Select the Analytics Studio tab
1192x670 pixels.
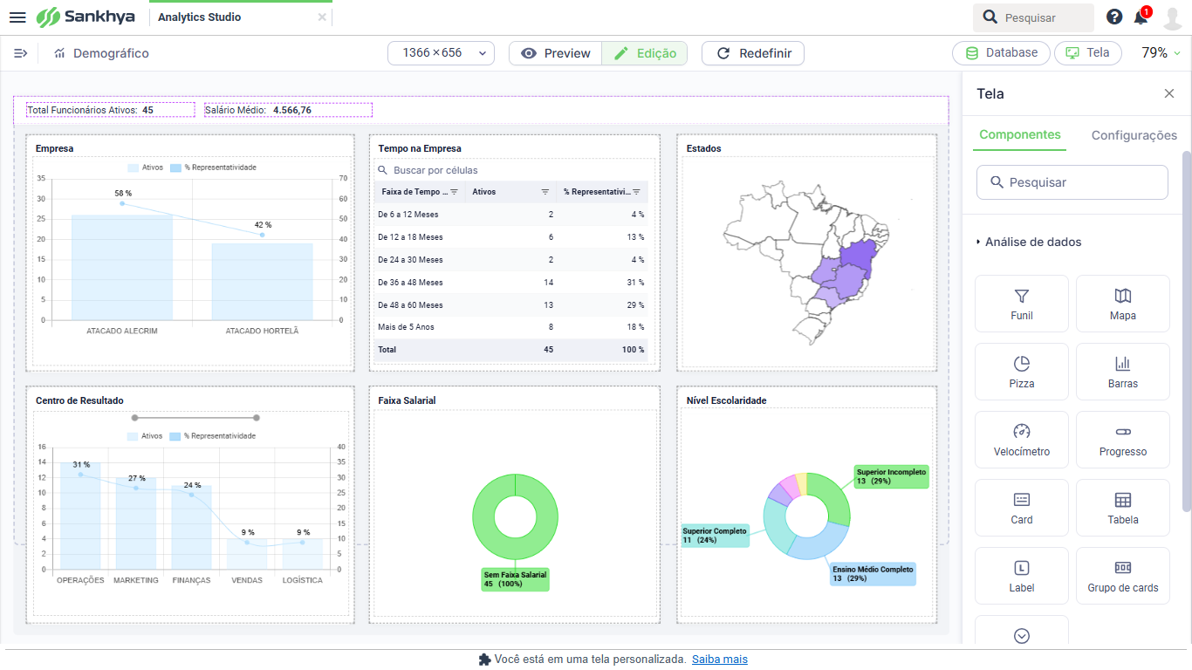tap(200, 17)
